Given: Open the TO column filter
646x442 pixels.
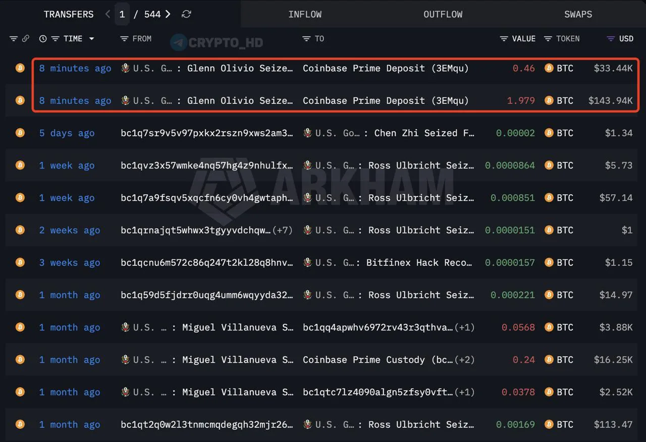Looking at the screenshot, I should [x=306, y=39].
